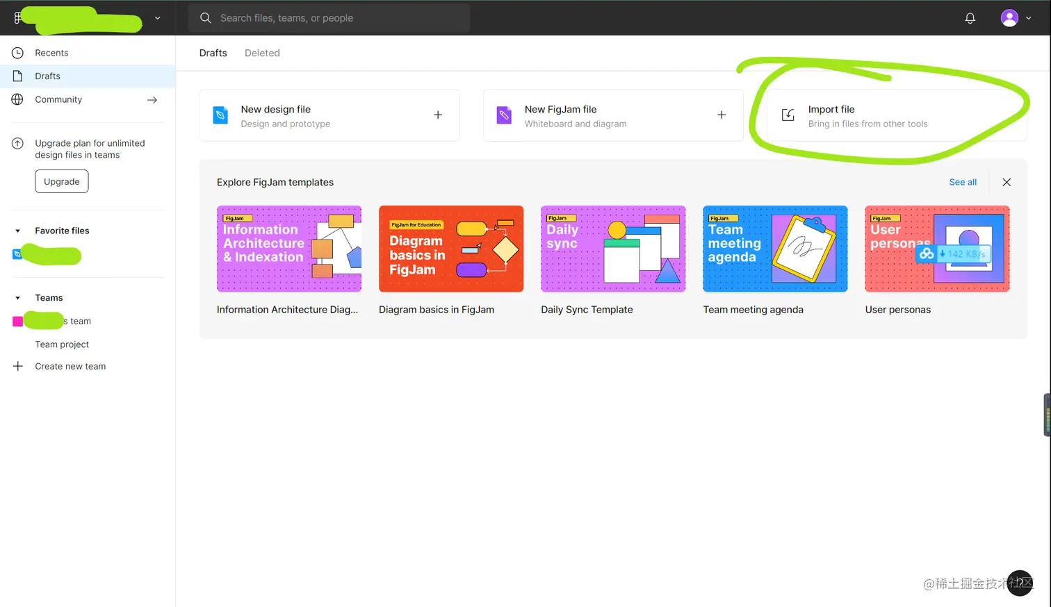Click the pink team color swatch
1051x607 pixels.
[17, 321]
